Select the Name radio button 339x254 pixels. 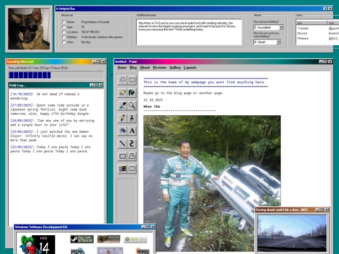[63, 22]
